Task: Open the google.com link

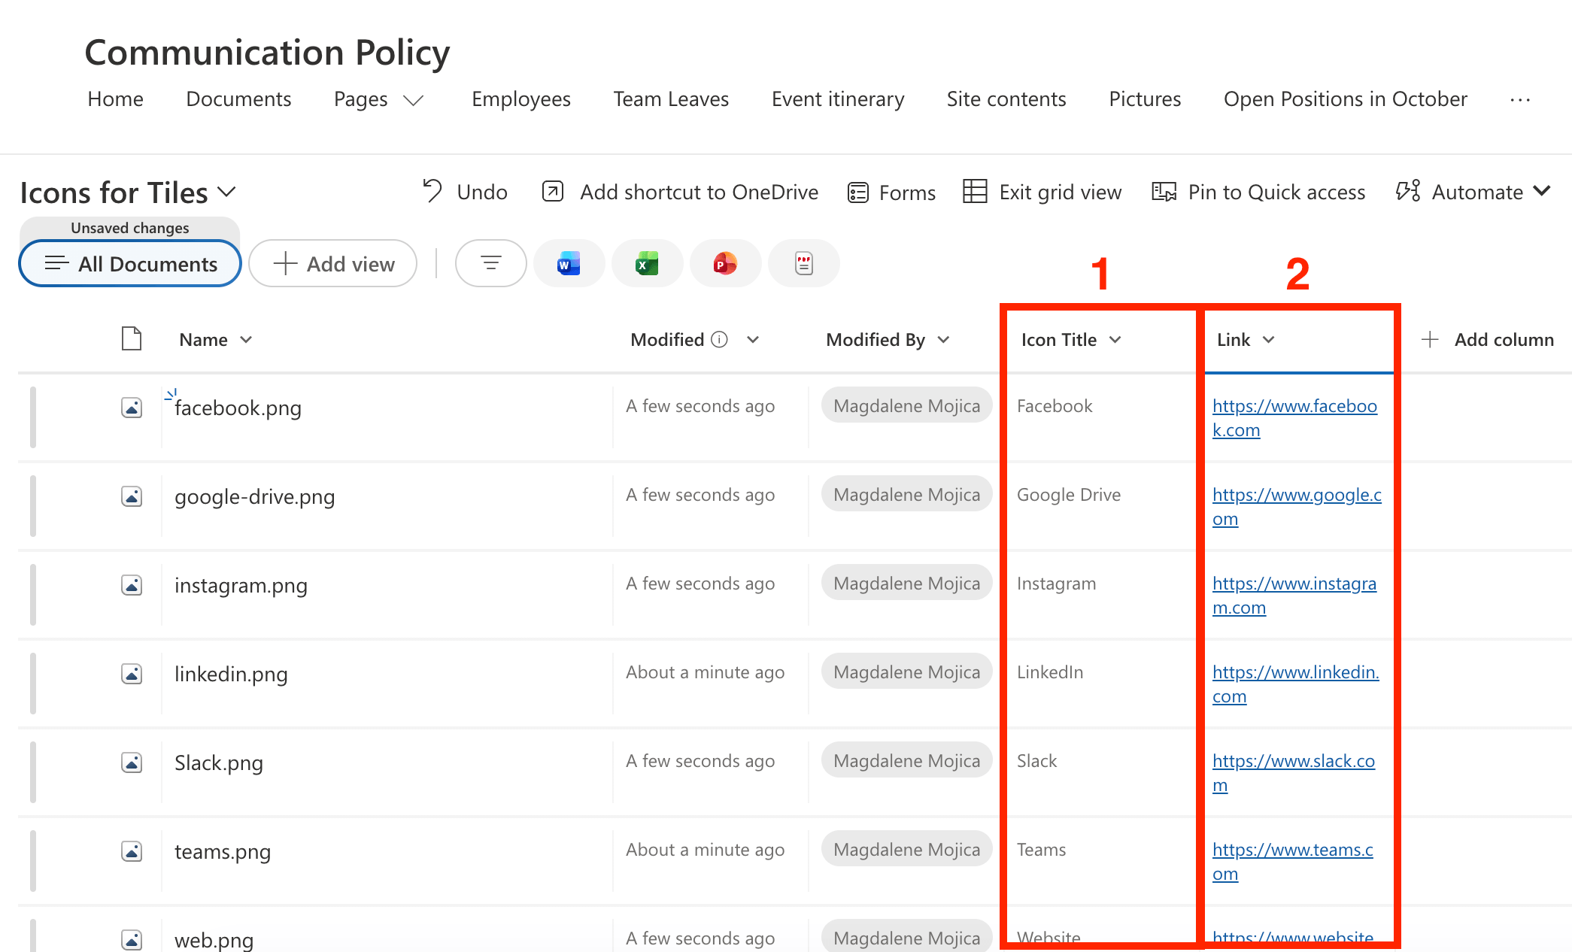Action: pyautogui.click(x=1297, y=507)
